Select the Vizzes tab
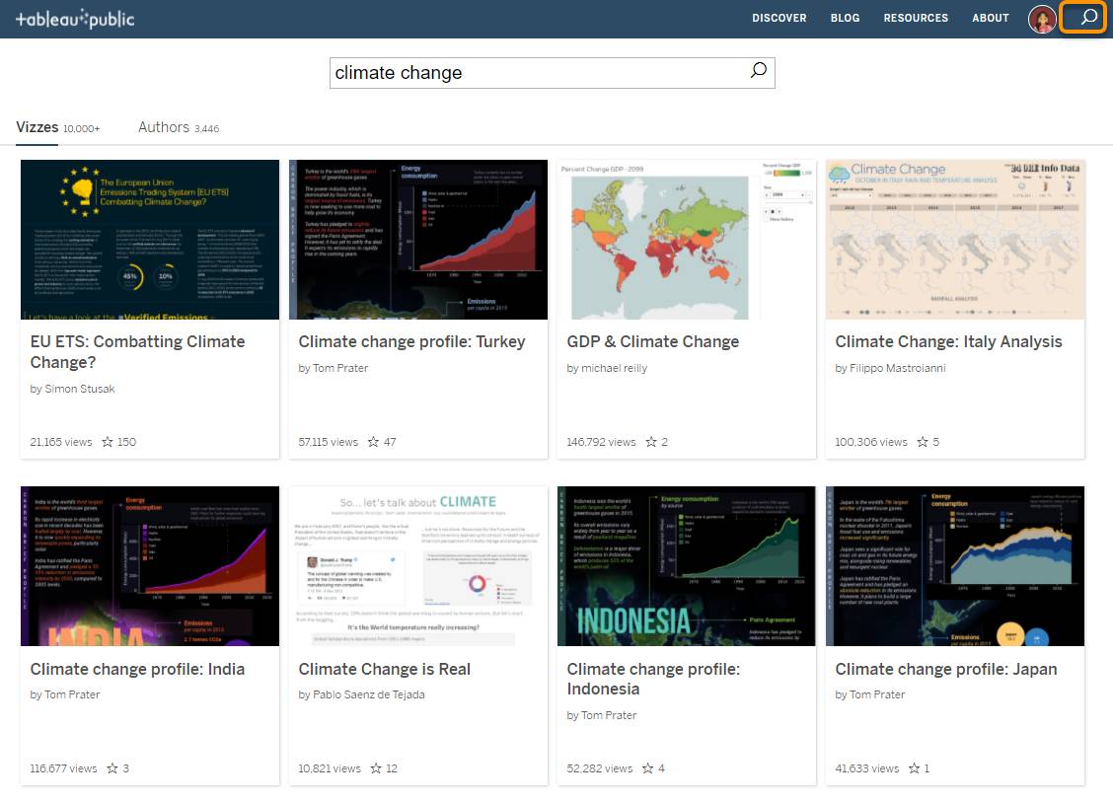Screen dimensions: 1113x801 [36, 127]
